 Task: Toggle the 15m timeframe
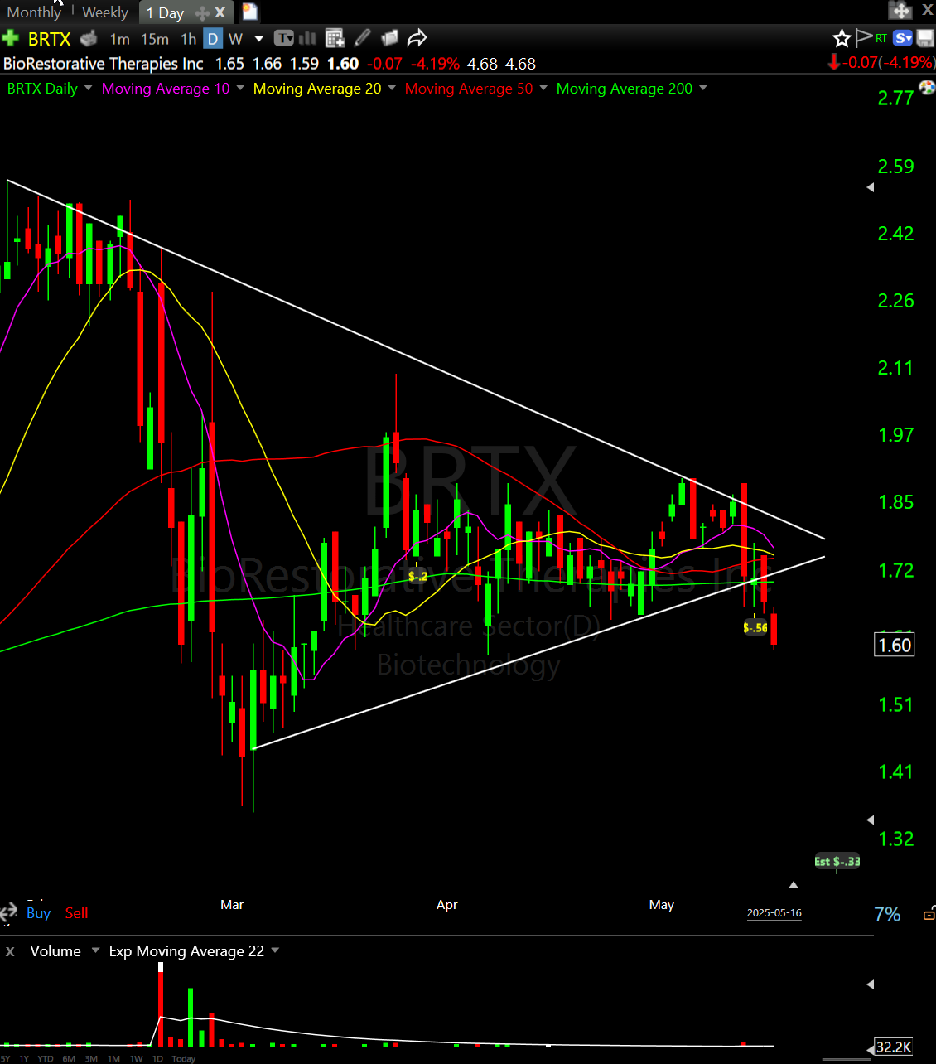(154, 39)
